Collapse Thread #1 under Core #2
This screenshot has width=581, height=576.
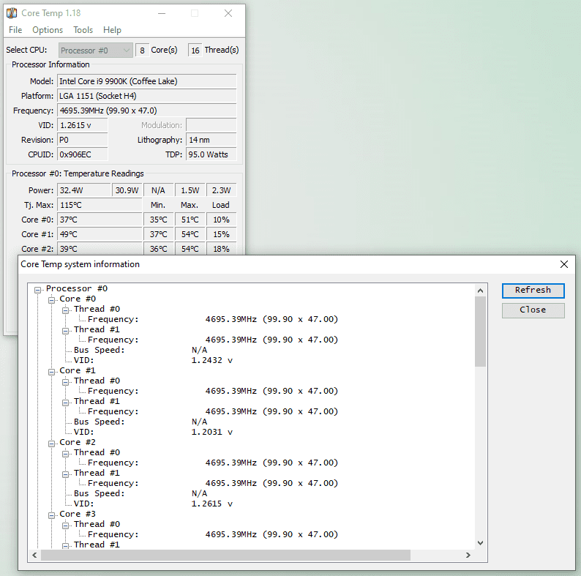point(66,474)
